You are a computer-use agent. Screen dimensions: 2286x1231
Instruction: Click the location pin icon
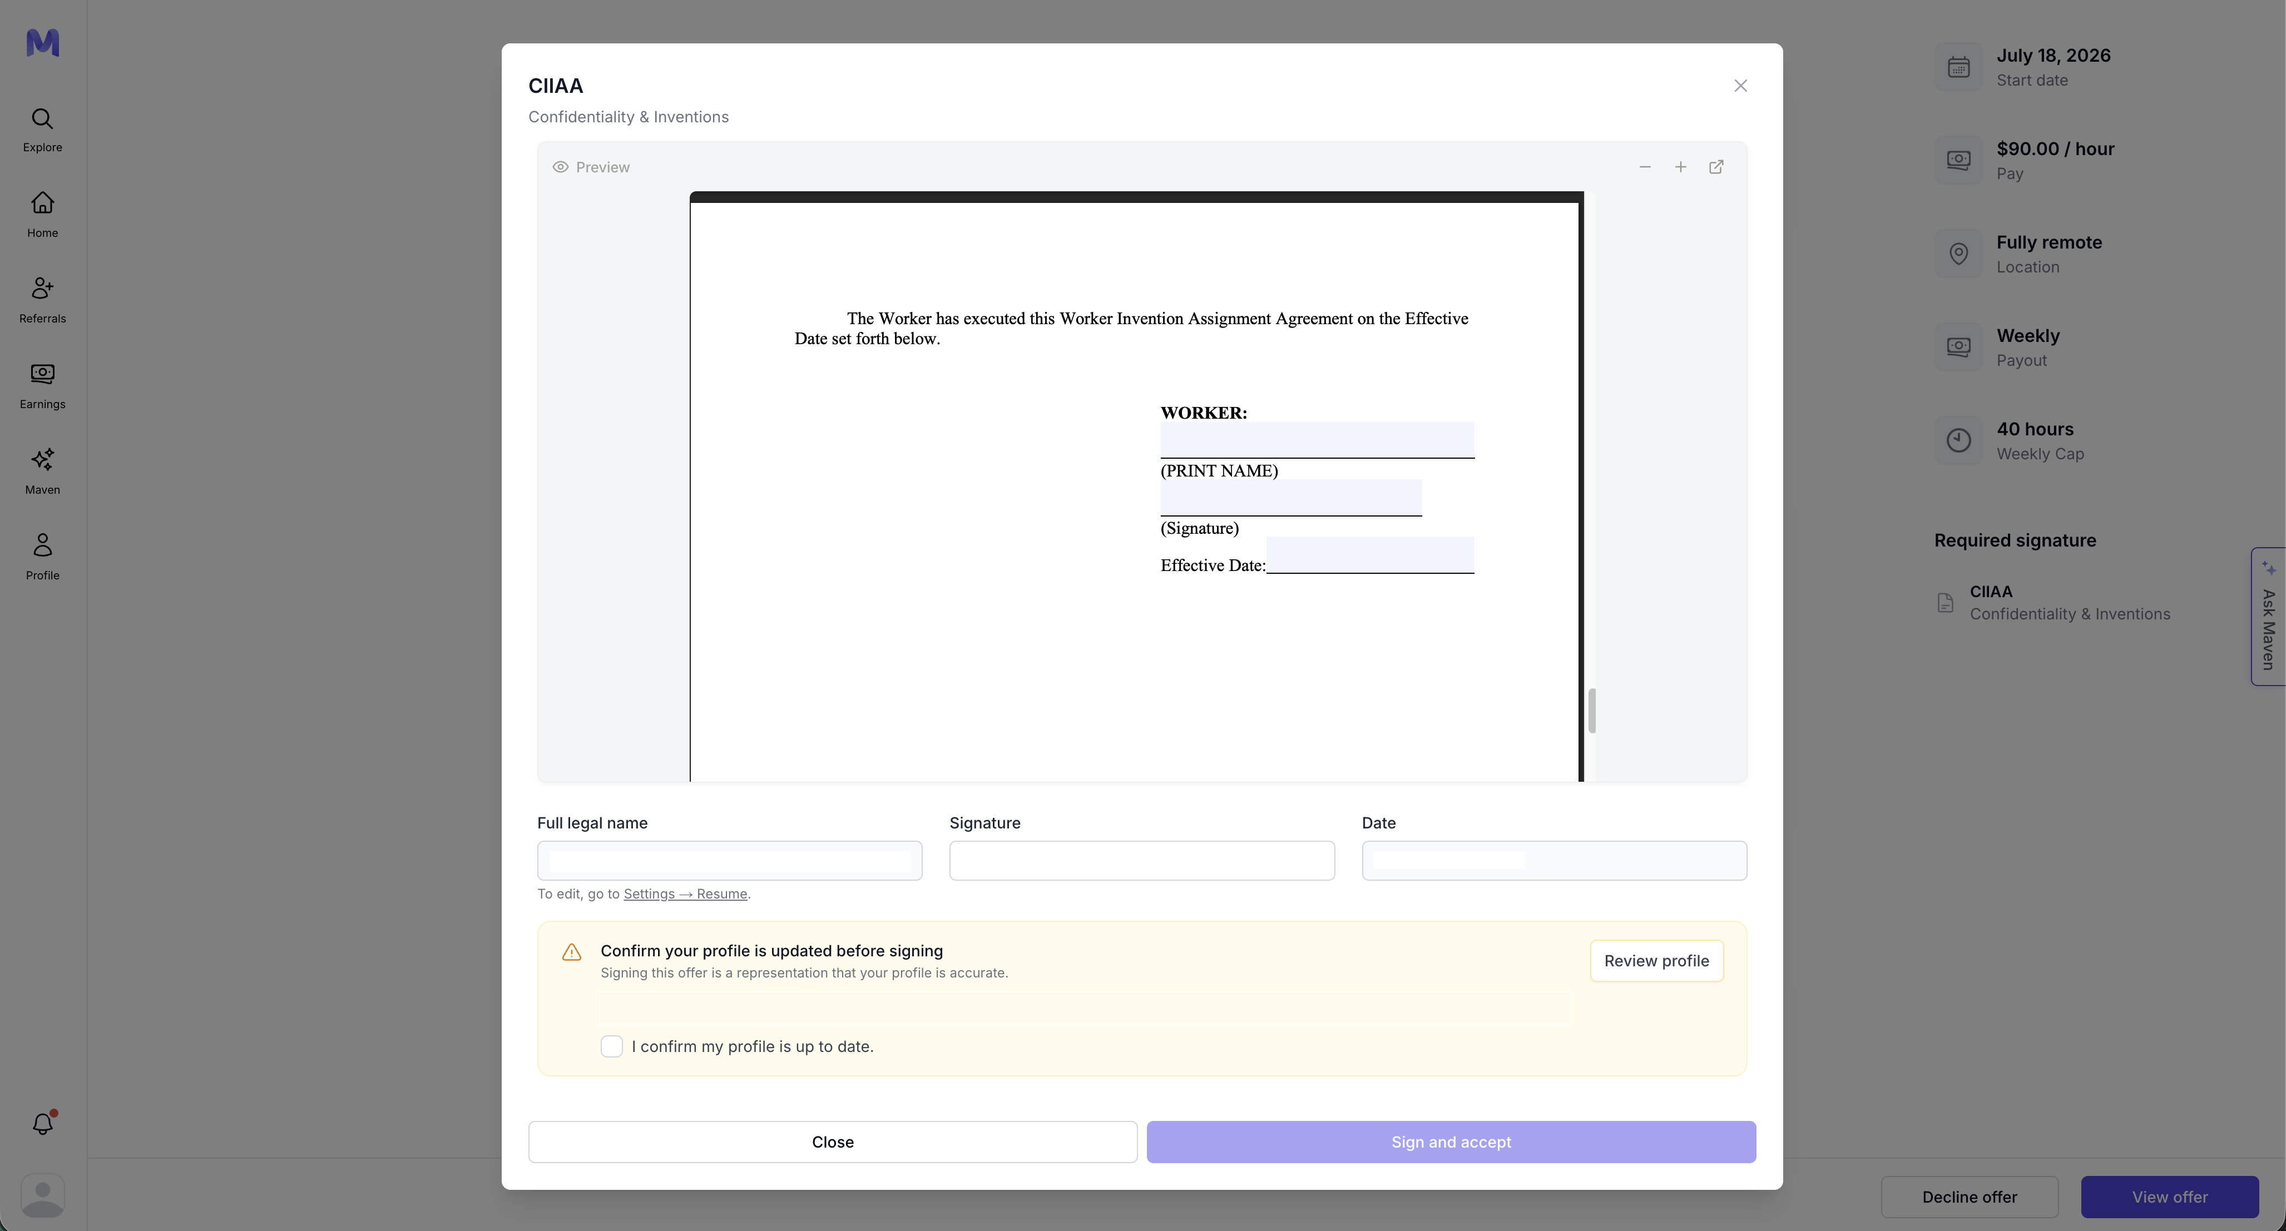click(1958, 255)
